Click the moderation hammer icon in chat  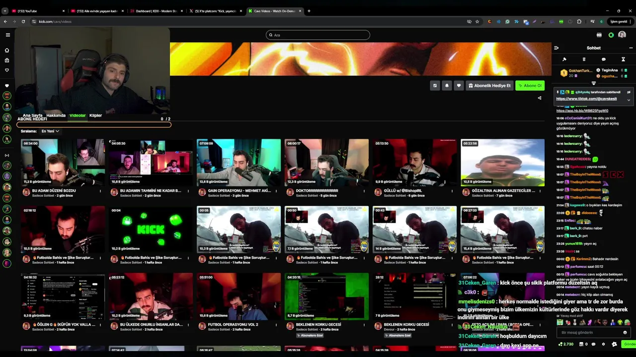pyautogui.click(x=564, y=59)
